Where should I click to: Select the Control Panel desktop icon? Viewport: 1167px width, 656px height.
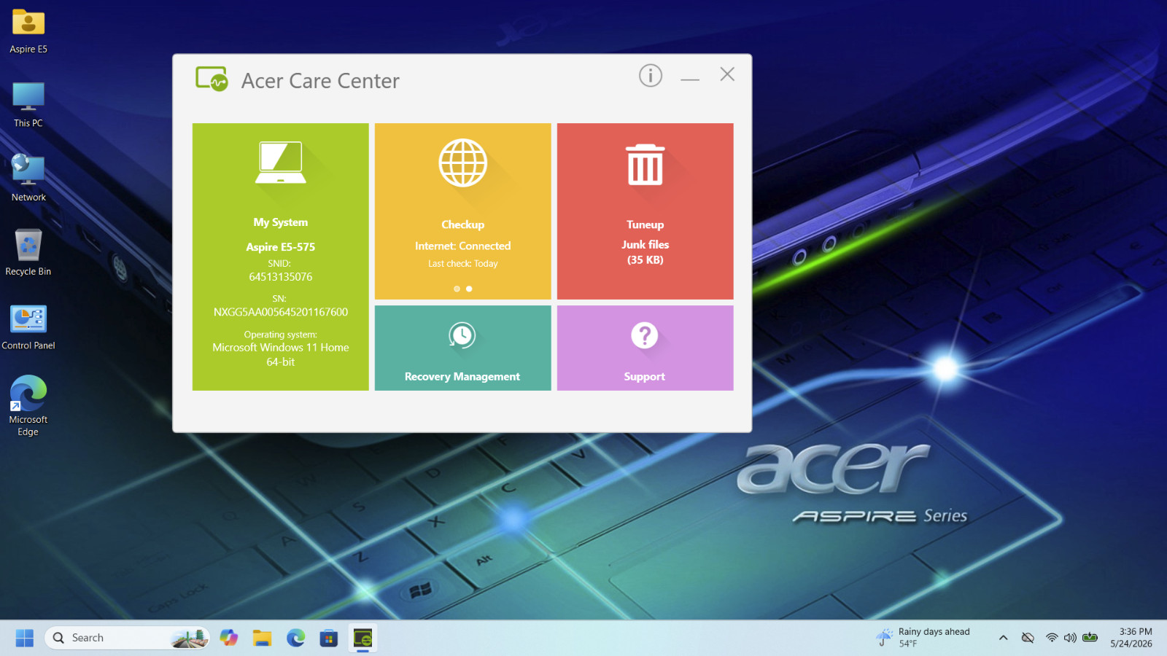tap(28, 327)
